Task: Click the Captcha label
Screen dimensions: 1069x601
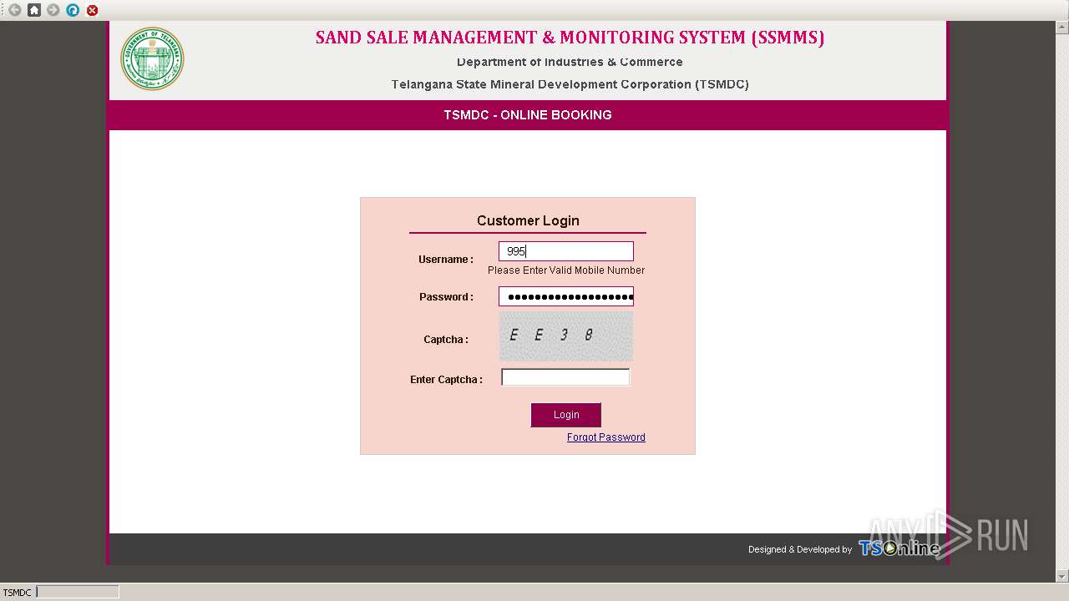Action: 446,340
